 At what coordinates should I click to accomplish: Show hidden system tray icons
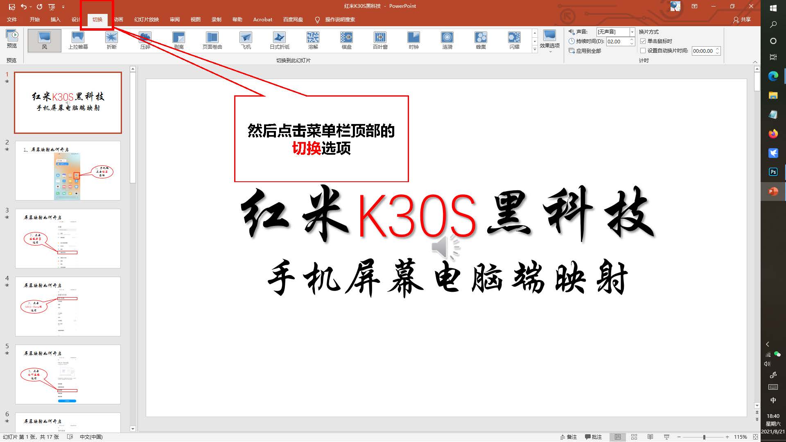[768, 344]
